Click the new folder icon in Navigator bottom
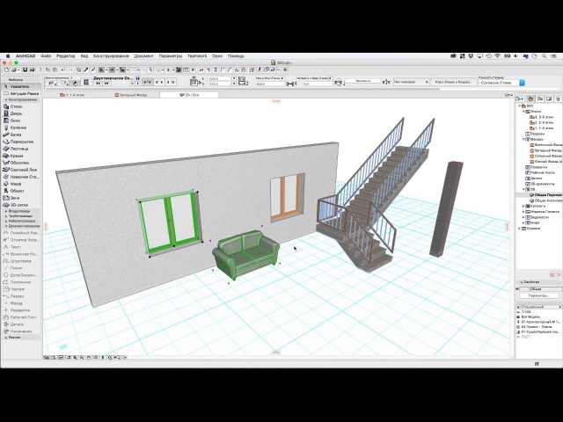 [x=552, y=275]
